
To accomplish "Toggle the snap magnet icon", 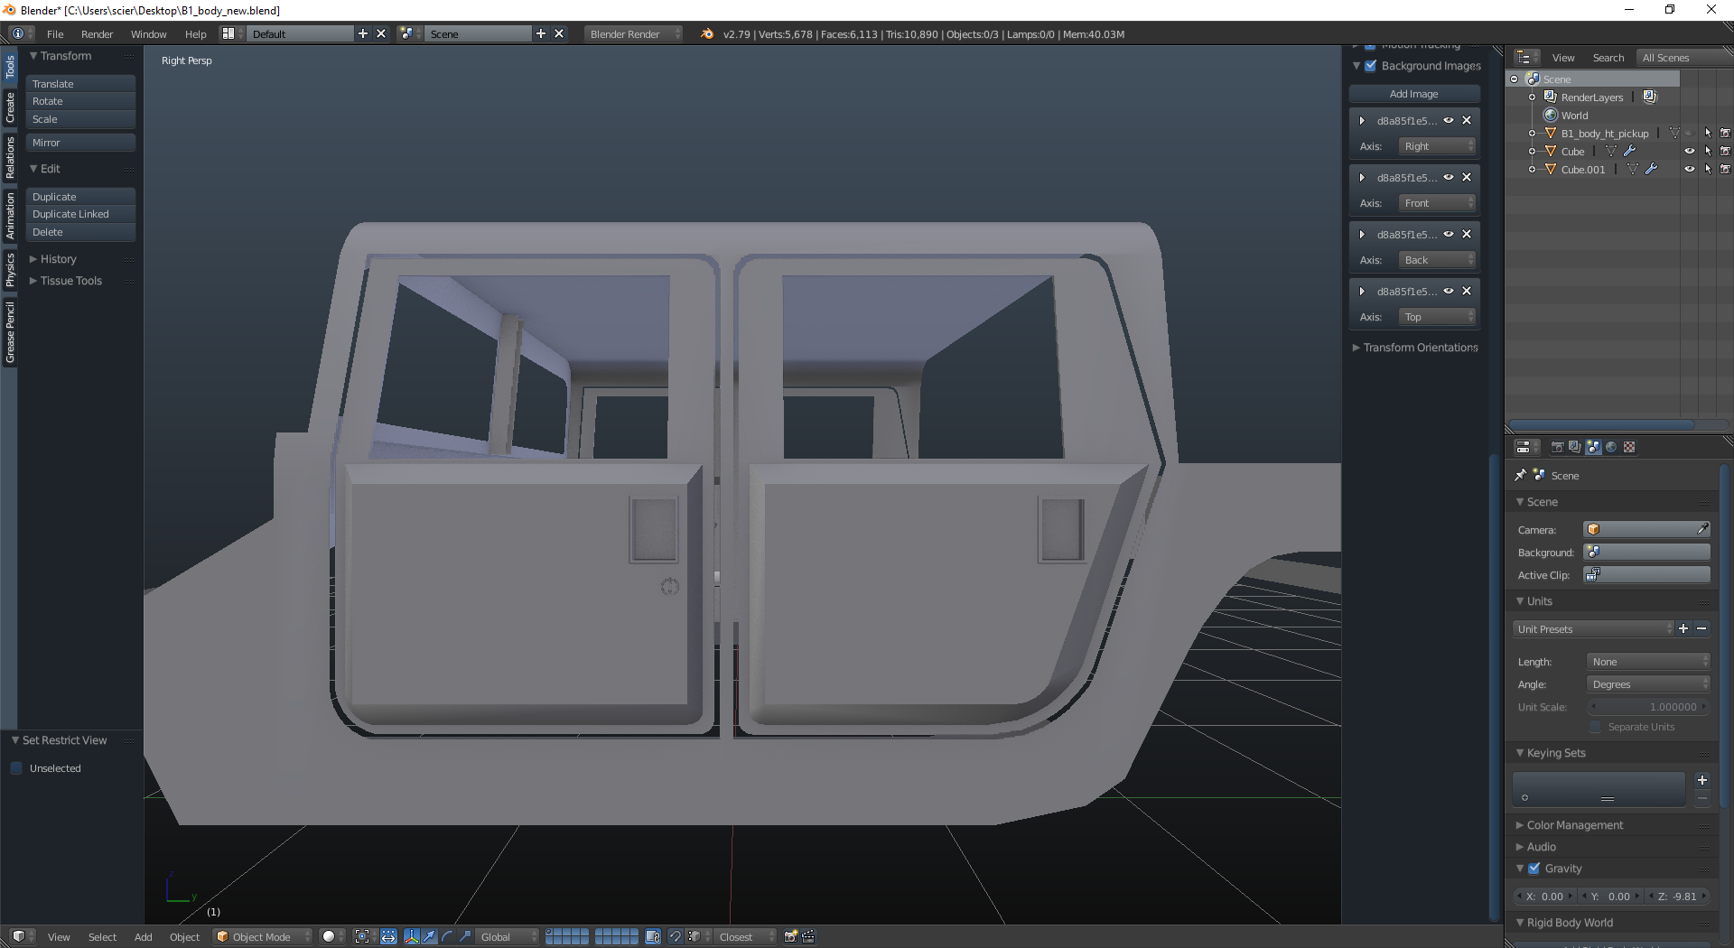I will (x=675, y=936).
